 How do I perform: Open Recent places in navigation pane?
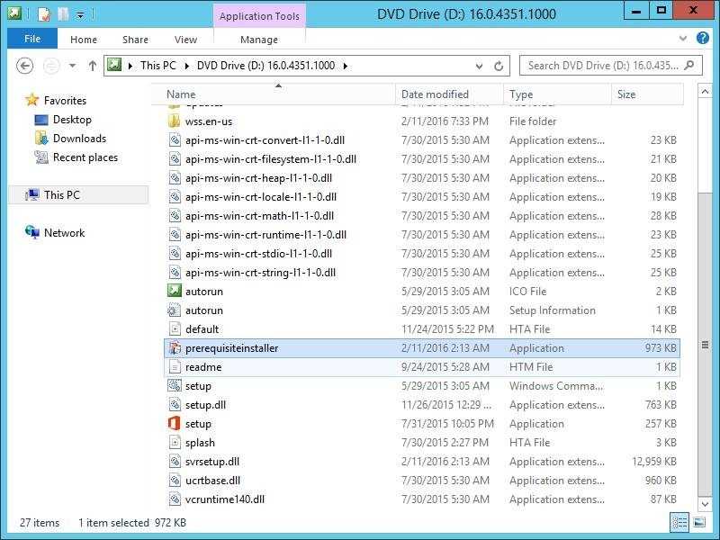[85, 157]
